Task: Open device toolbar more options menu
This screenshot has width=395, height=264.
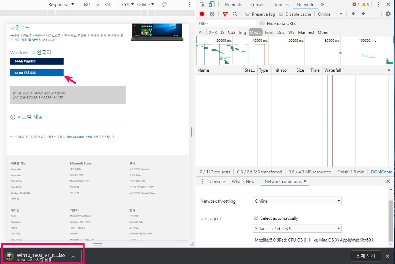Action: tap(189, 4)
